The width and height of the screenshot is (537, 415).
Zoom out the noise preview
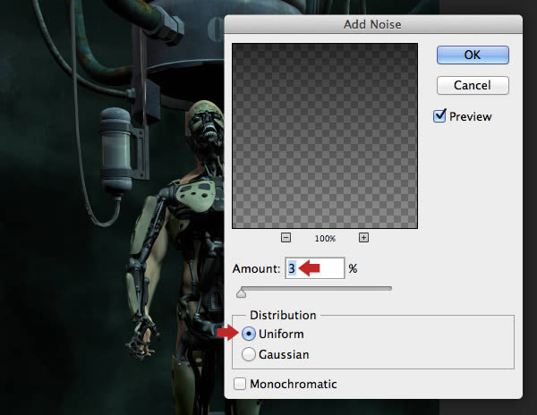pos(286,237)
